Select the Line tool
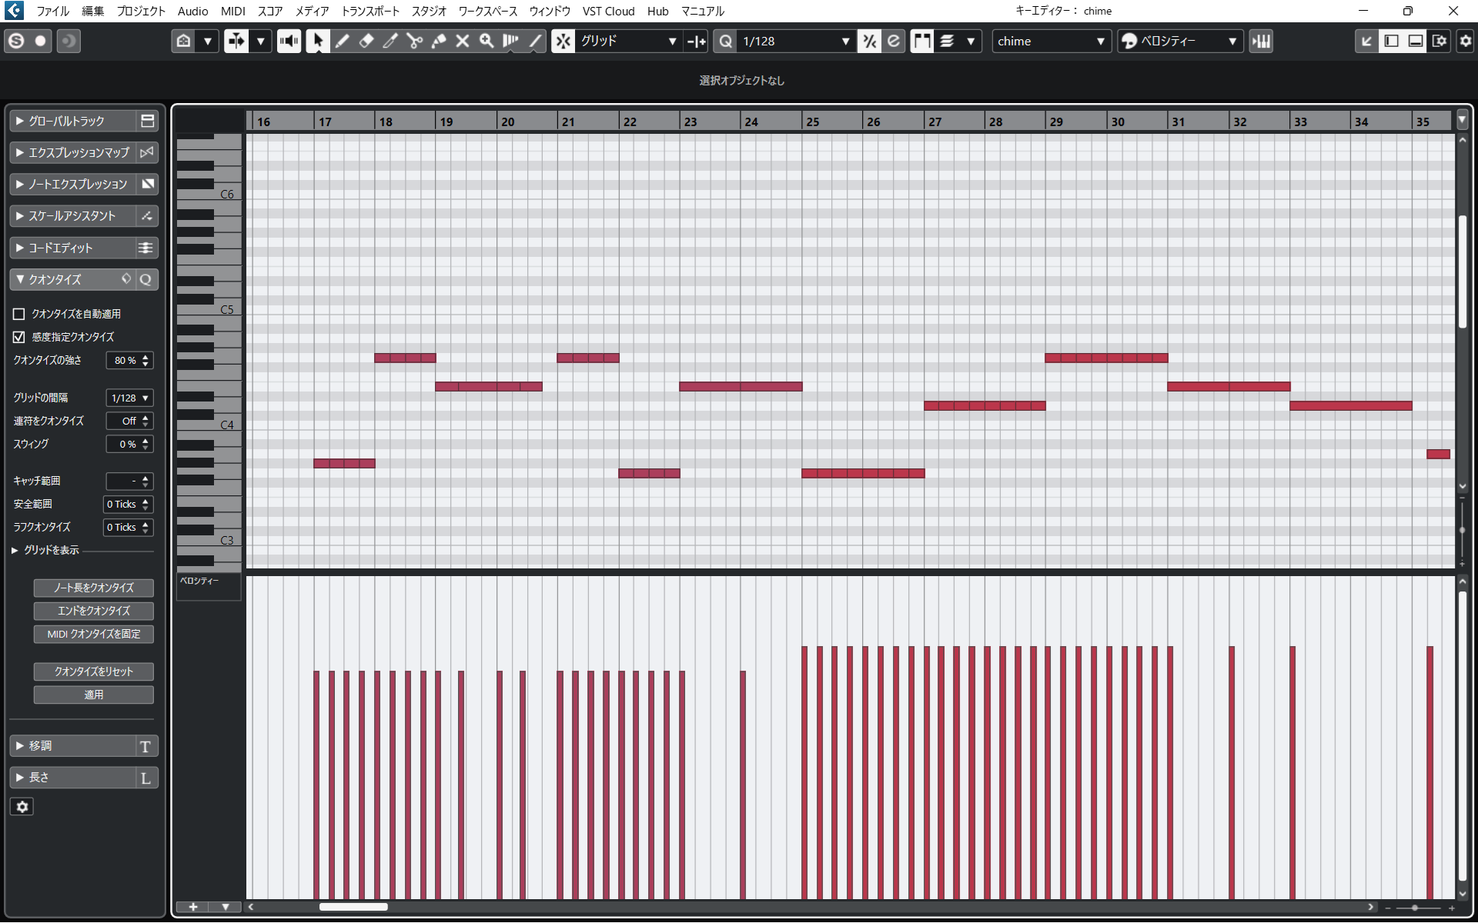 pyautogui.click(x=535, y=41)
